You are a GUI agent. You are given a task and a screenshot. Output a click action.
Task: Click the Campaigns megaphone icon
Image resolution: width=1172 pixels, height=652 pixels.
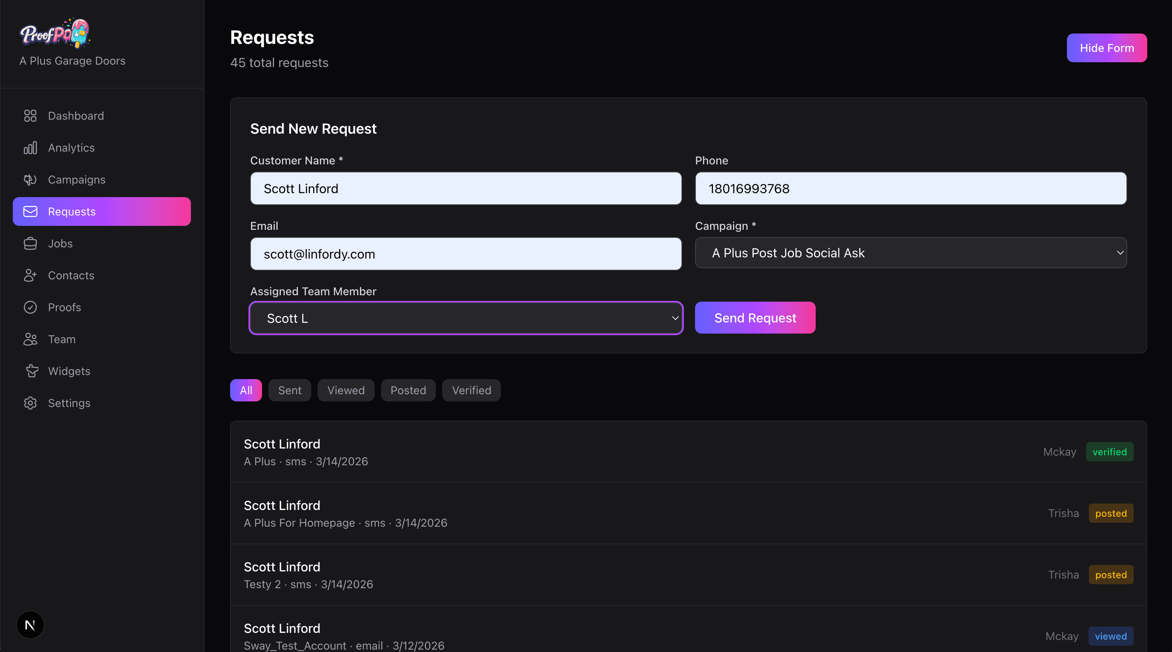[x=30, y=180]
